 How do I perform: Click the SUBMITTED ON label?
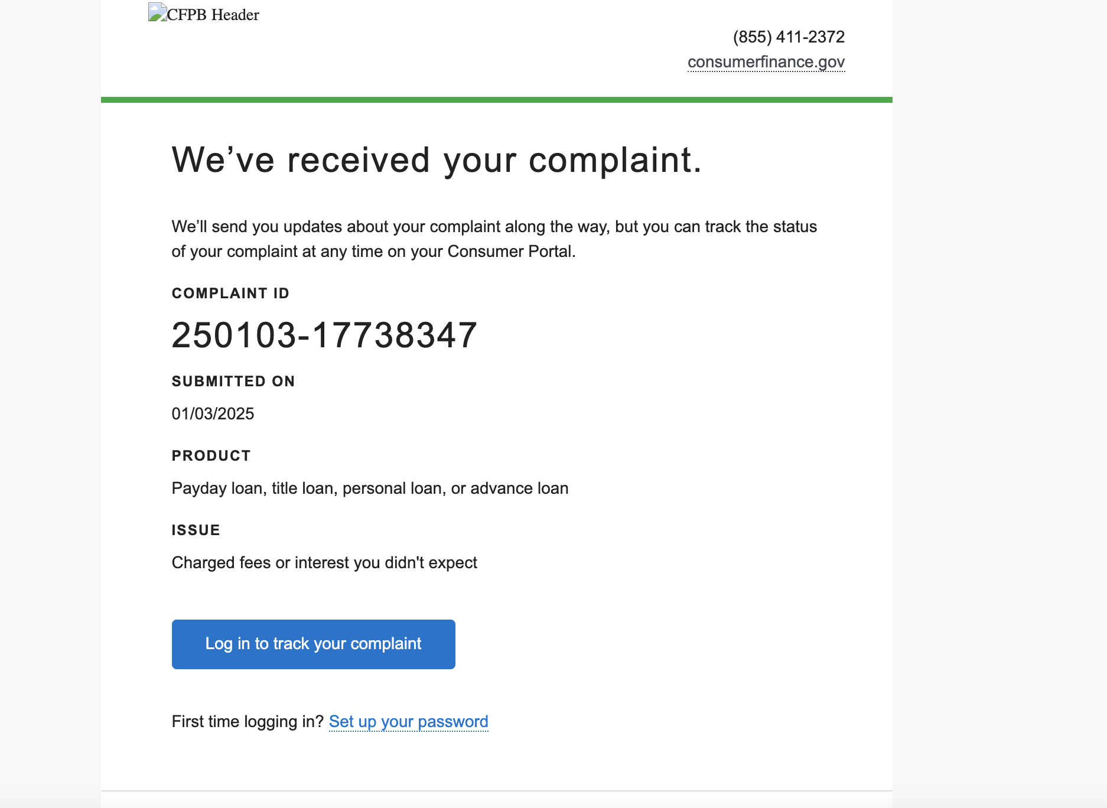pos(233,382)
